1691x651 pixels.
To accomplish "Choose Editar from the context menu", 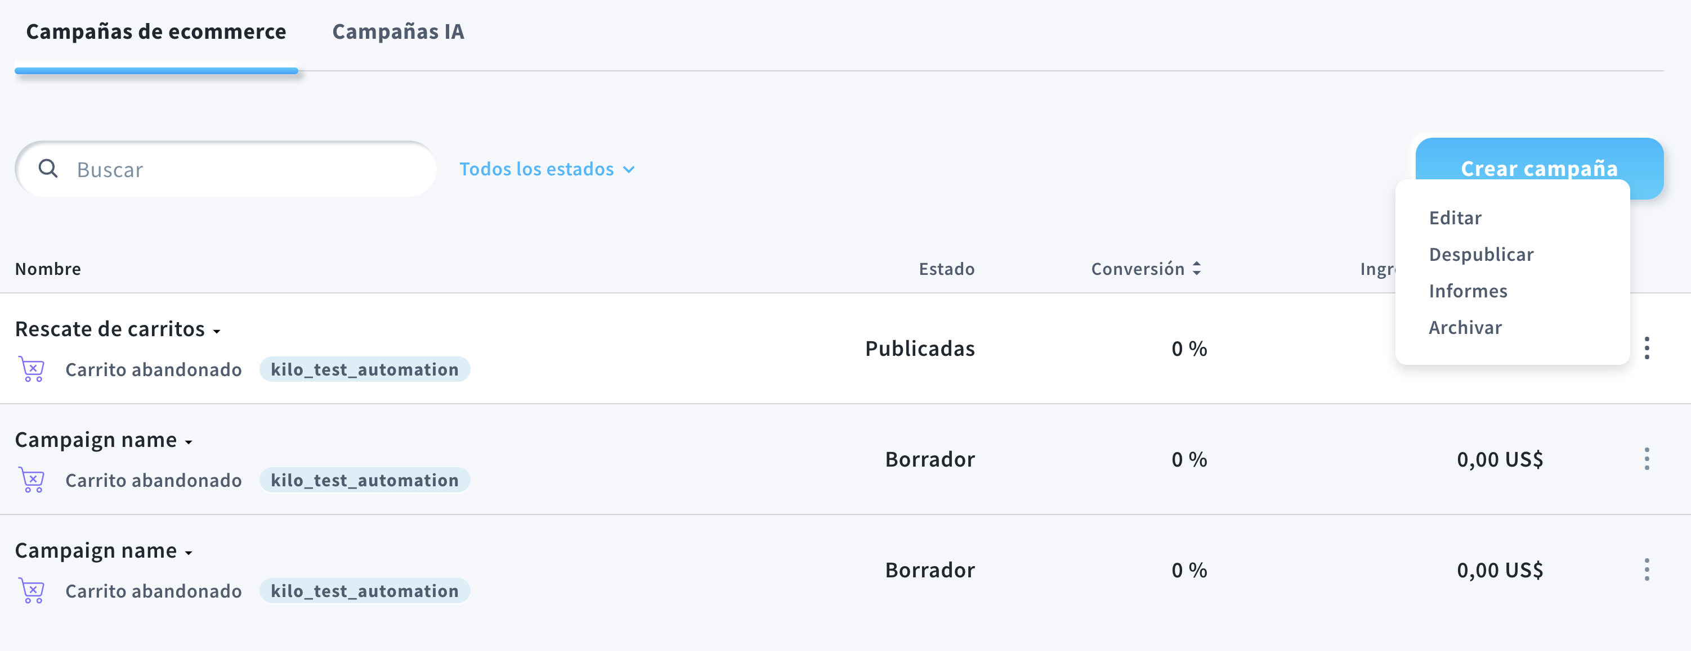I will pos(1455,218).
